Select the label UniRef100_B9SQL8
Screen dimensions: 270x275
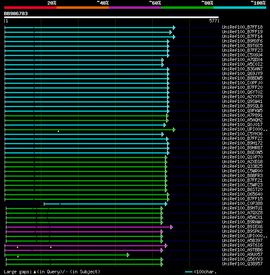242,106
